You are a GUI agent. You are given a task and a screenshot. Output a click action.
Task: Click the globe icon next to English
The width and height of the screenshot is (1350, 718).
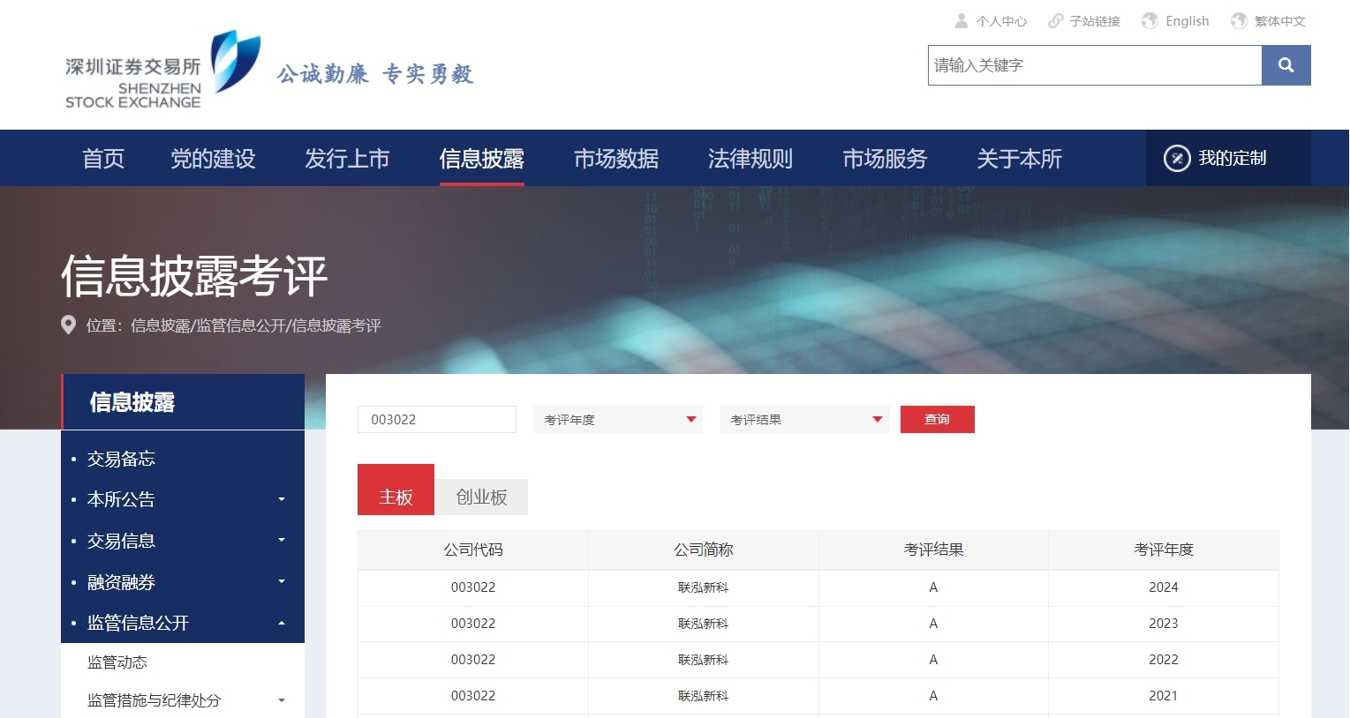[x=1150, y=20]
